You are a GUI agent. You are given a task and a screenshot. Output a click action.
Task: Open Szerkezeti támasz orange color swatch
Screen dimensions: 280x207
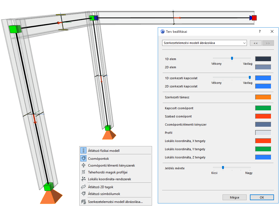pyautogui.click(x=263, y=97)
